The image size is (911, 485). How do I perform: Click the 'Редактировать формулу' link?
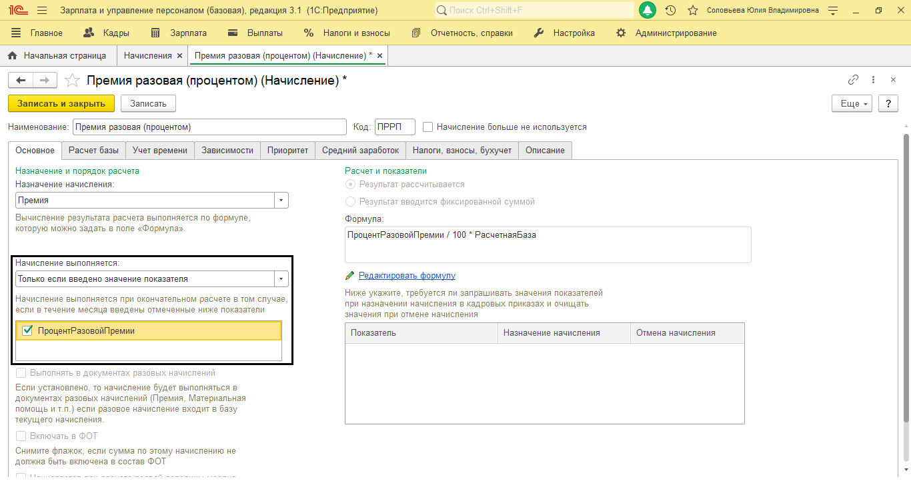pyautogui.click(x=407, y=276)
